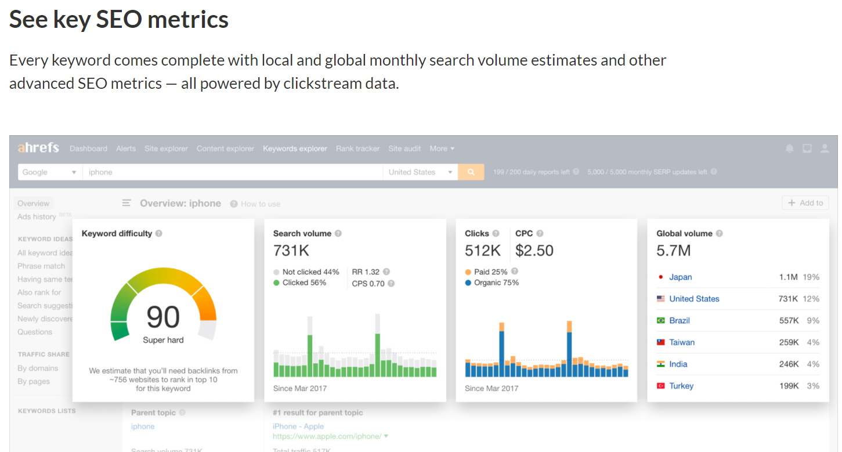Select By domains under Traffic share

[x=38, y=368]
